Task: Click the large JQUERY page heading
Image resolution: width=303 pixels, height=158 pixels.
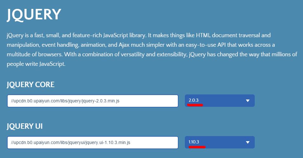Action: [x=34, y=15]
